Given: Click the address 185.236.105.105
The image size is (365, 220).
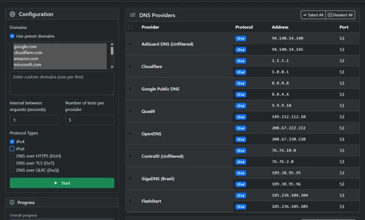Looking at the screenshot, I should click(290, 206).
